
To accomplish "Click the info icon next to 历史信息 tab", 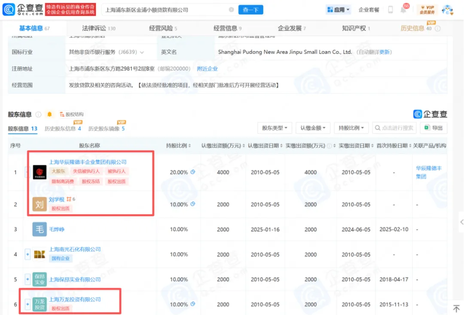I will coord(438,29).
